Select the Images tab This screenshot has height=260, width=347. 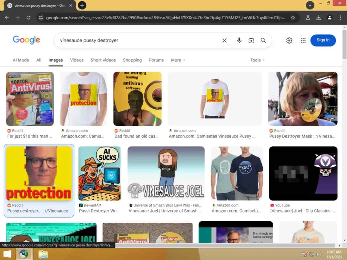tap(55, 60)
